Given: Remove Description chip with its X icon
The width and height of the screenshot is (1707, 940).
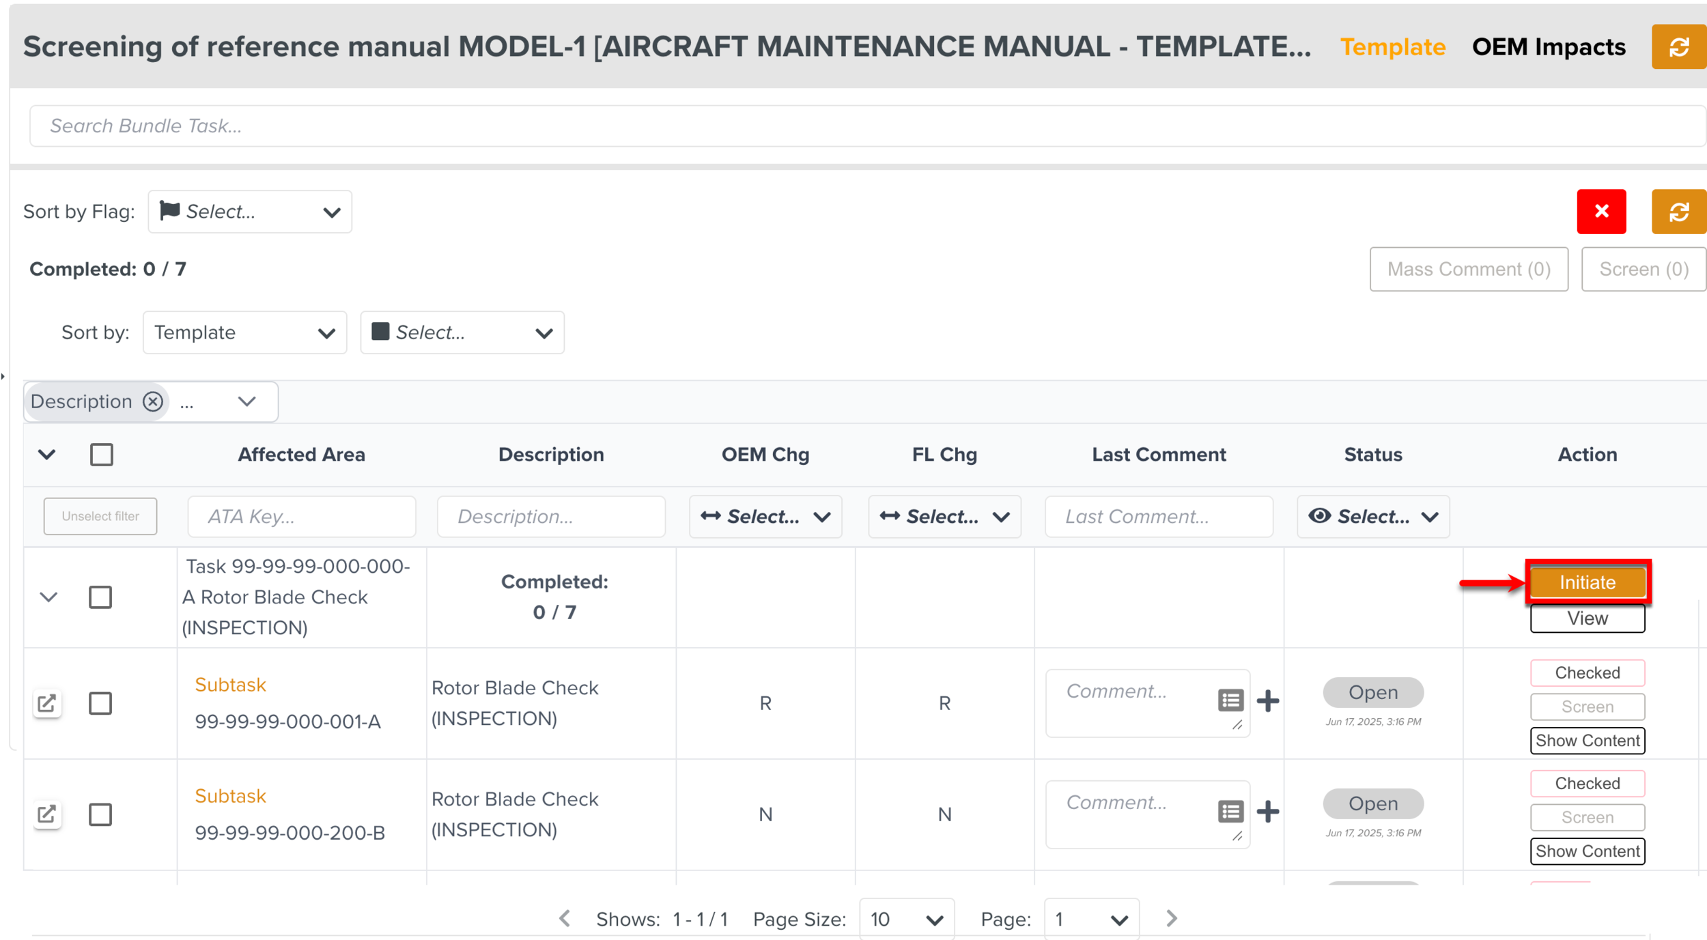Looking at the screenshot, I should click(x=153, y=401).
